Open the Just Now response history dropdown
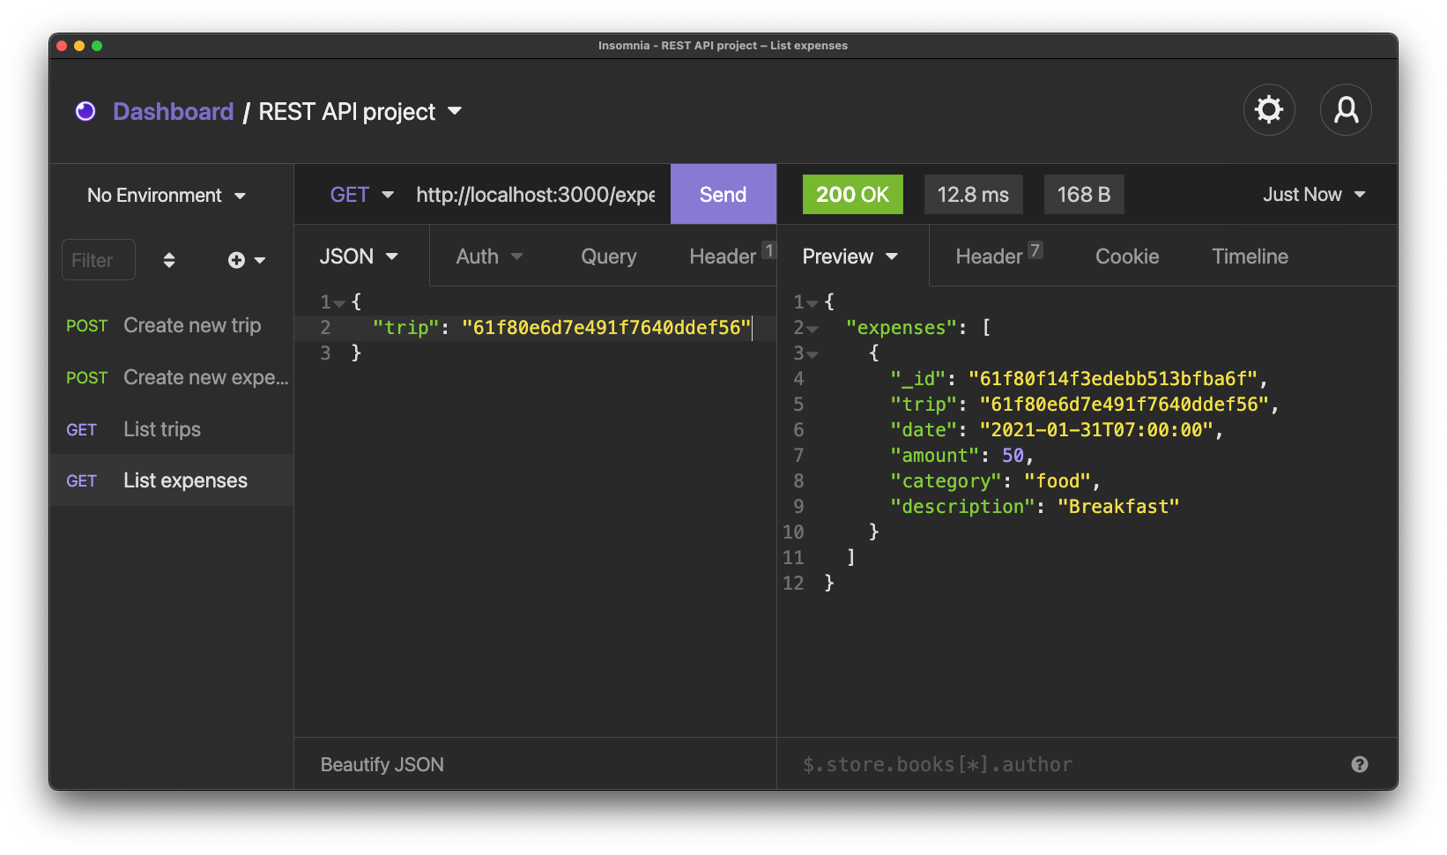 click(1313, 195)
